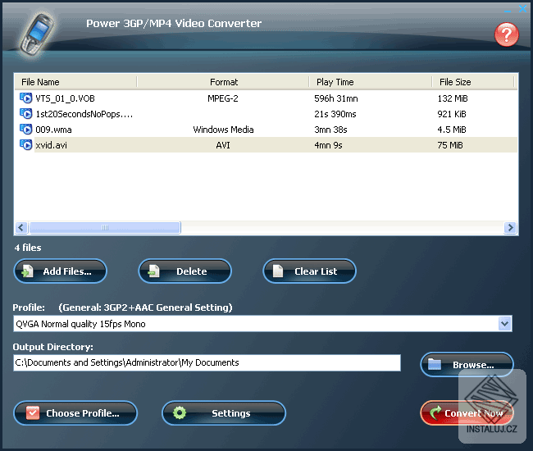
Task: Sort by Format column header
Action: [x=223, y=82]
